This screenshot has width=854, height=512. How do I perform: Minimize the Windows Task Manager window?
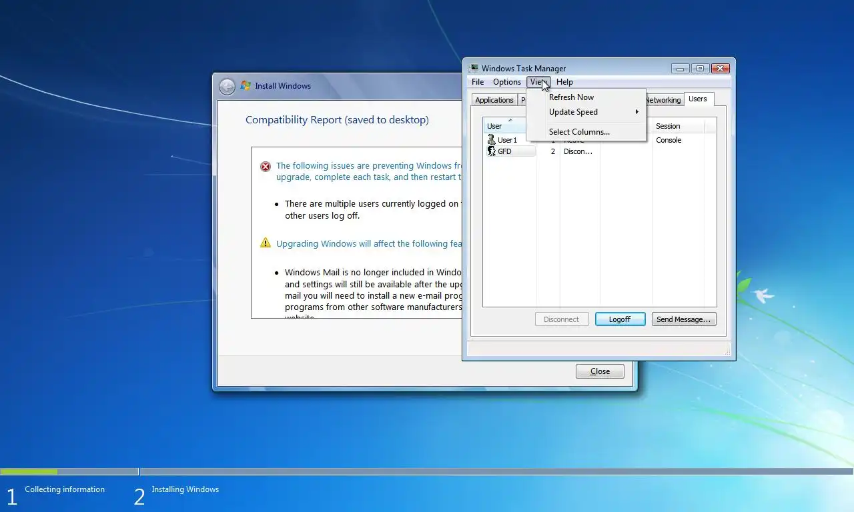681,68
